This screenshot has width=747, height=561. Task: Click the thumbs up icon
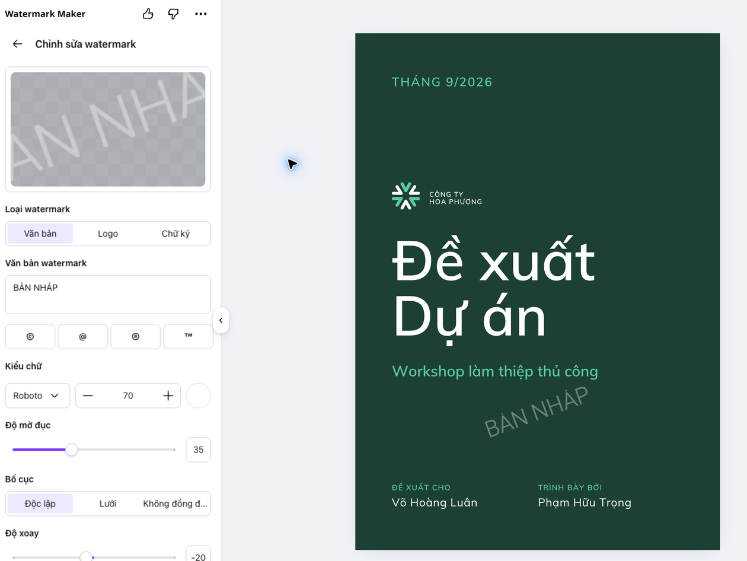(148, 14)
